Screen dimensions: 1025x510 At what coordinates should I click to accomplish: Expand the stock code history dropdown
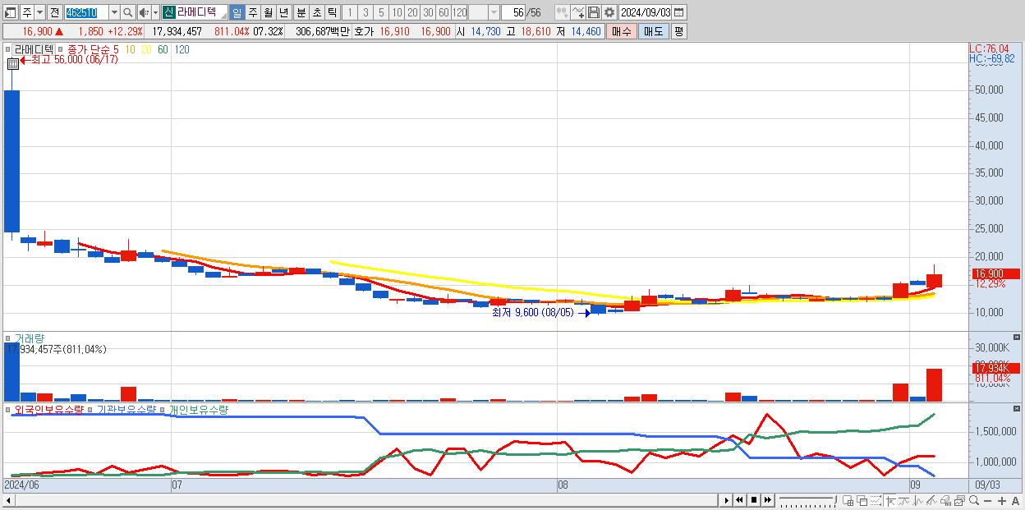(x=114, y=12)
